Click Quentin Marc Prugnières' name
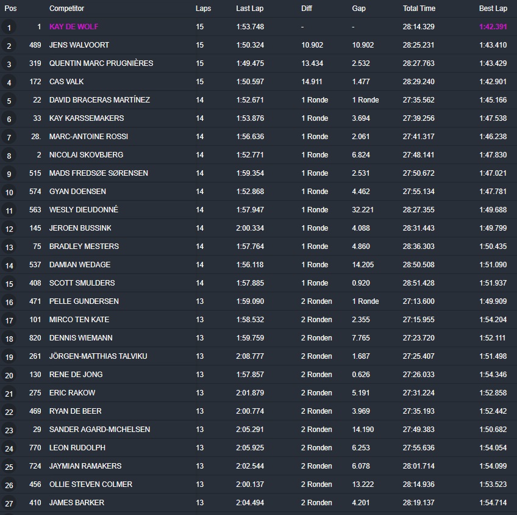517x515 pixels. (x=101, y=63)
